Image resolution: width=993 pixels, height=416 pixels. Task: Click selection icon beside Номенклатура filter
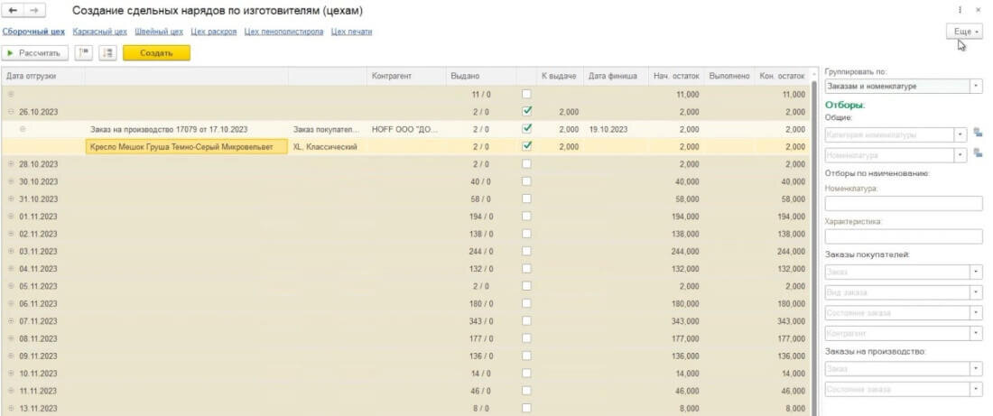(977, 155)
